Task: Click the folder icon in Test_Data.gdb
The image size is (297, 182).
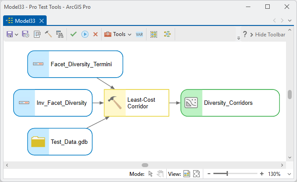Action: [38, 142]
